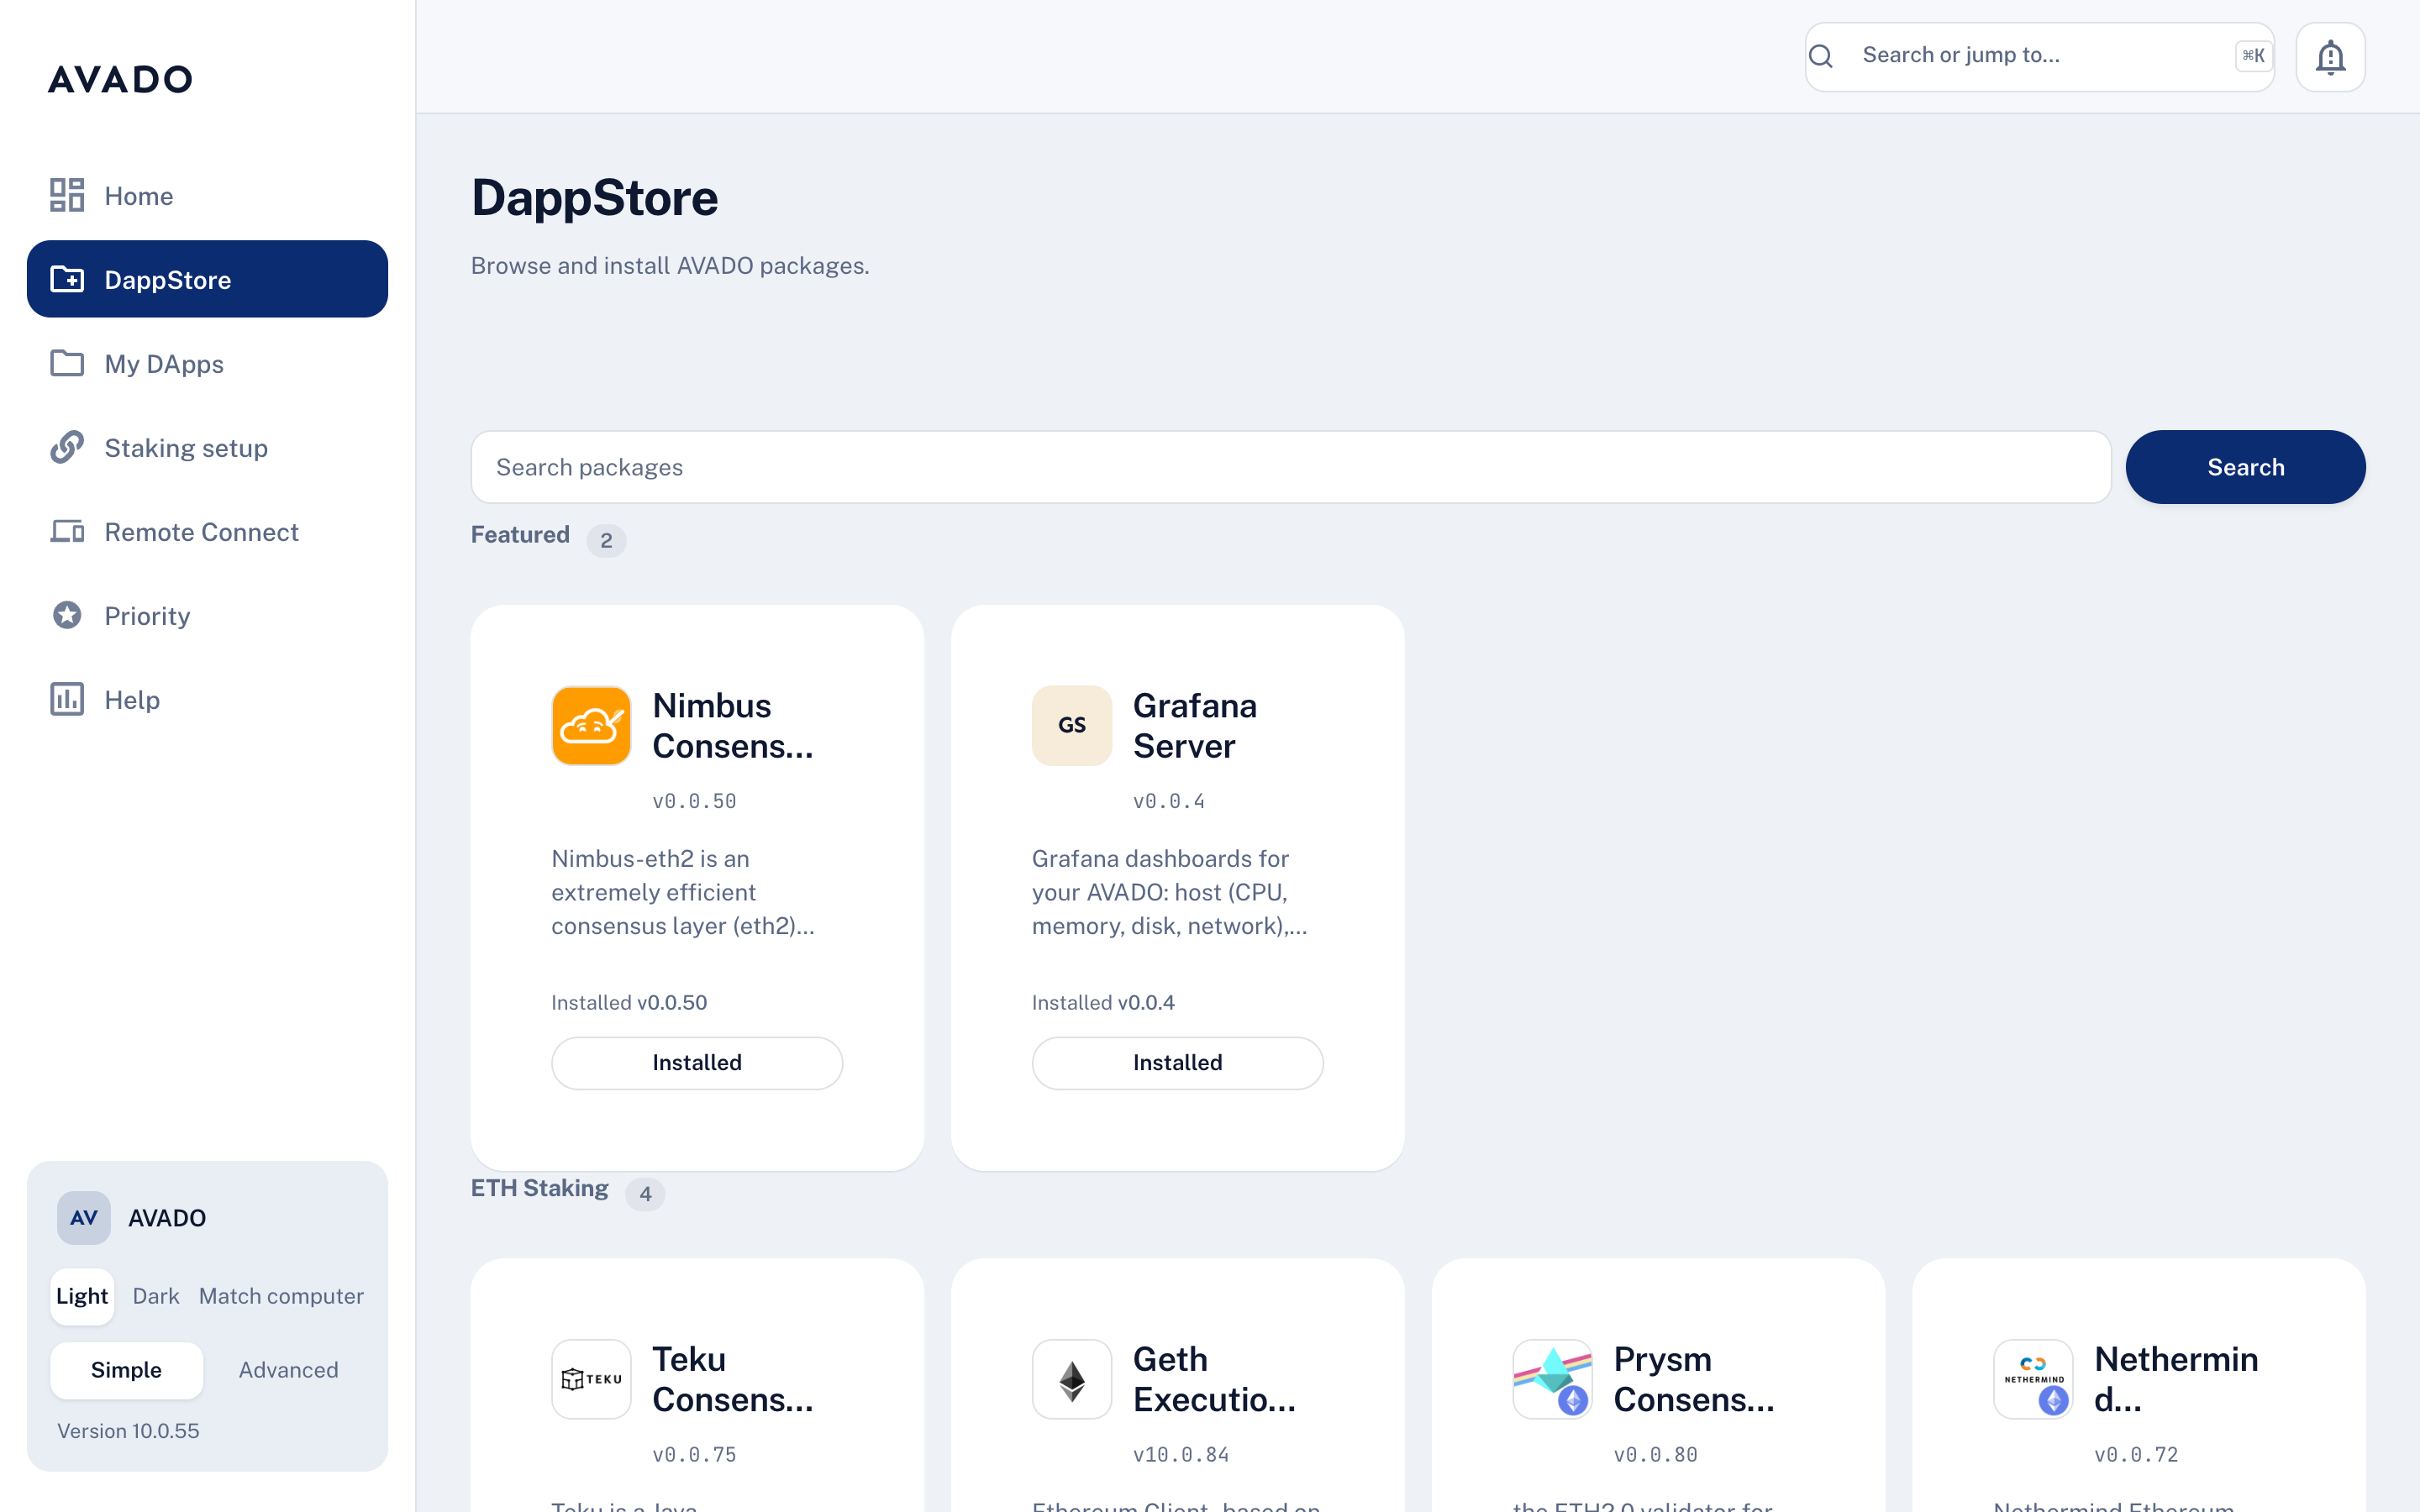Click the ETH Staking count badge 4
The width and height of the screenshot is (2420, 1512).
[x=645, y=1194]
